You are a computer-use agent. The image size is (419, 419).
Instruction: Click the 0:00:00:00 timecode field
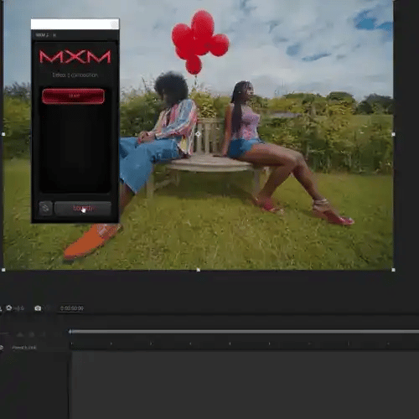click(x=72, y=308)
